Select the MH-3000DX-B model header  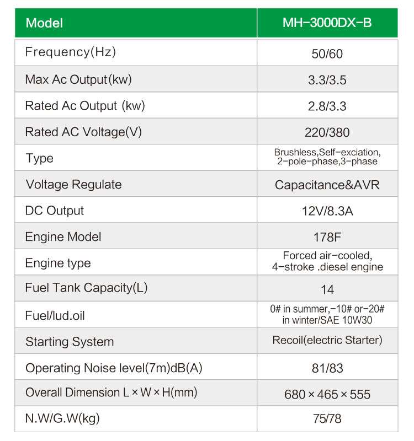coord(327,23)
